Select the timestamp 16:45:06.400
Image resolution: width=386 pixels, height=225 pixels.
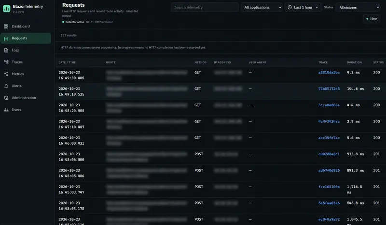[71, 160]
